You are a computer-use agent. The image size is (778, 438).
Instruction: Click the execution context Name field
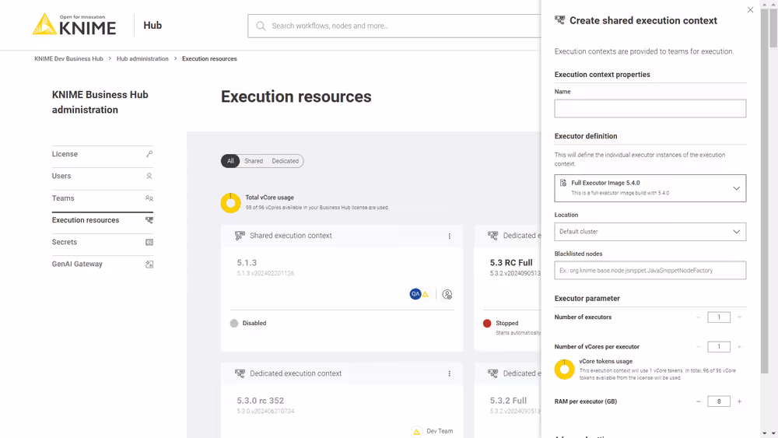tap(650, 108)
